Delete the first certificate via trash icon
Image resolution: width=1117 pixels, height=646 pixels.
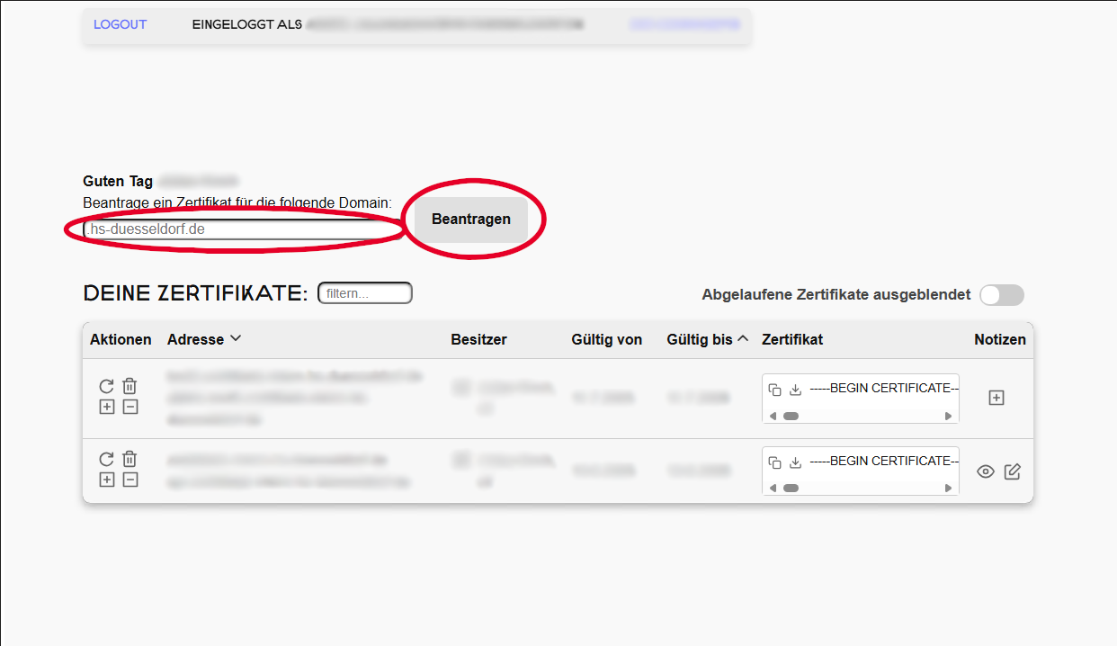point(130,386)
